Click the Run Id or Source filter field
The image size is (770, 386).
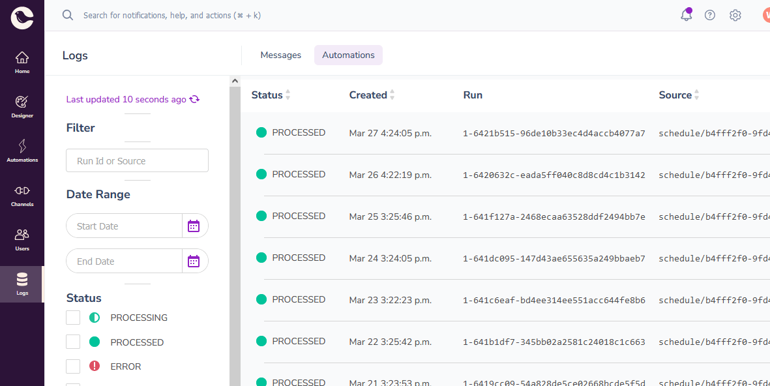(x=137, y=161)
